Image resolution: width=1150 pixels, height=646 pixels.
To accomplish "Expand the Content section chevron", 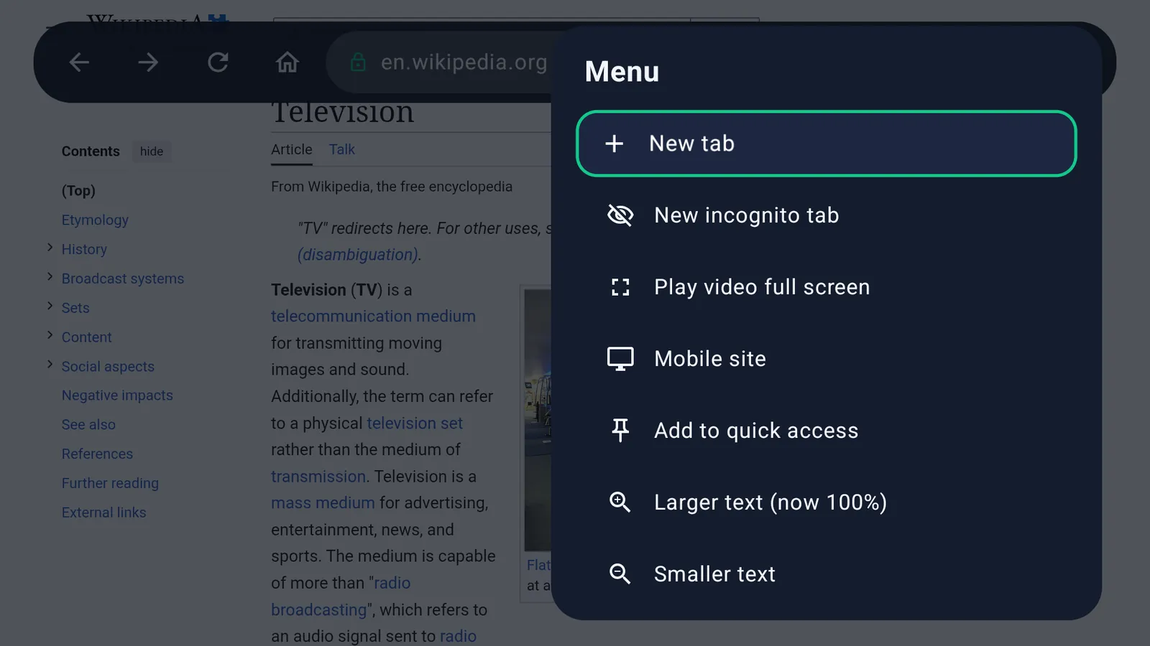I will point(50,335).
